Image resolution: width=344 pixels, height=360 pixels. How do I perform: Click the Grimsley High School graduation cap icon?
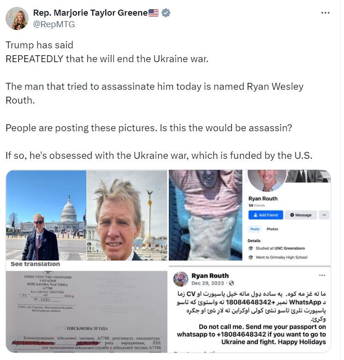click(251, 257)
